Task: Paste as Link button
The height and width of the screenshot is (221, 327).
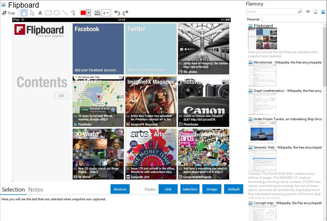Action: pyautogui.click(x=168, y=189)
